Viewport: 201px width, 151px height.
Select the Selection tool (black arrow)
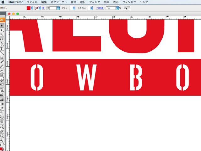[x=2, y=25]
